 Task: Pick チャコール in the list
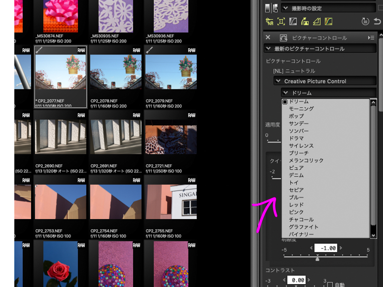[326, 220]
